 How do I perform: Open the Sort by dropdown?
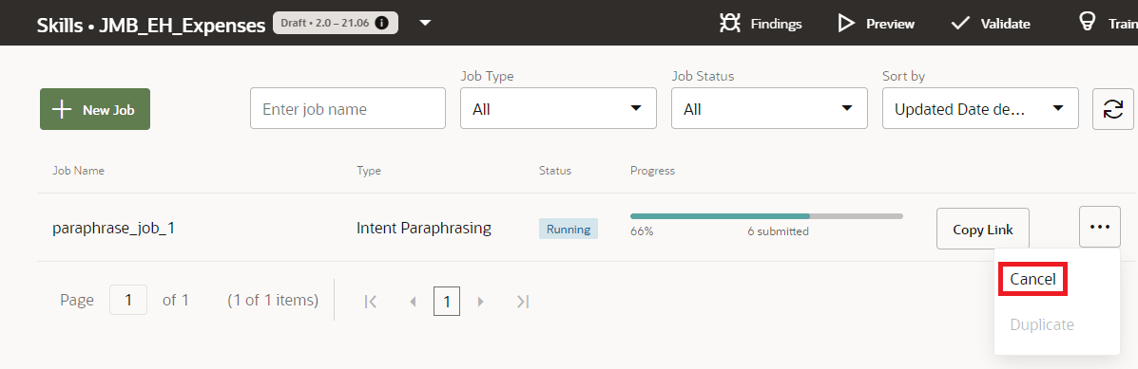[x=980, y=108]
